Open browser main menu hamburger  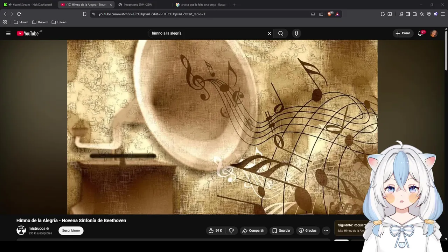tap(443, 14)
